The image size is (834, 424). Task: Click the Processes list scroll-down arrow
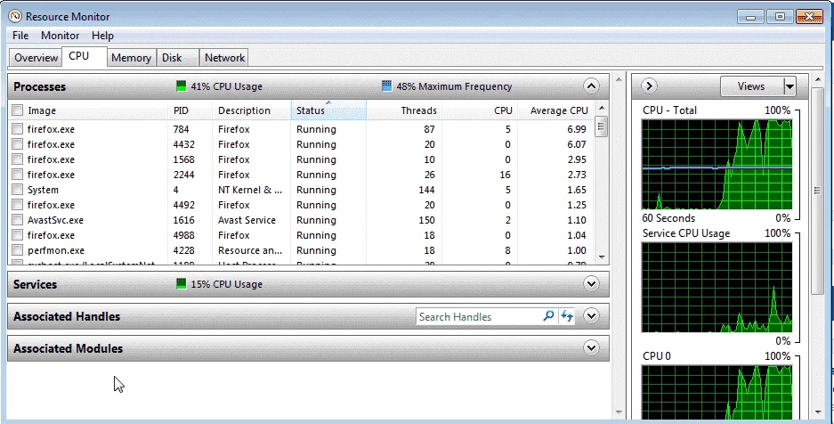click(x=602, y=257)
